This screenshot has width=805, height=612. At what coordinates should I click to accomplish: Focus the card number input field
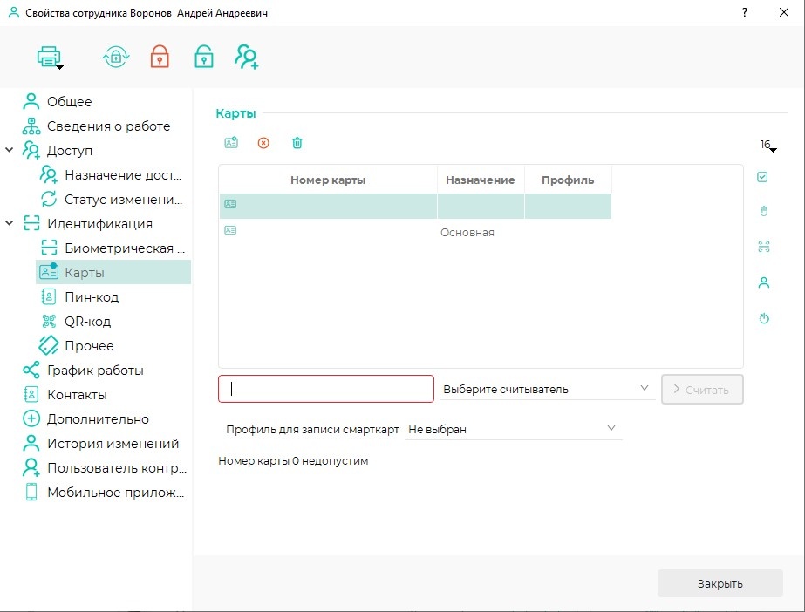[326, 389]
